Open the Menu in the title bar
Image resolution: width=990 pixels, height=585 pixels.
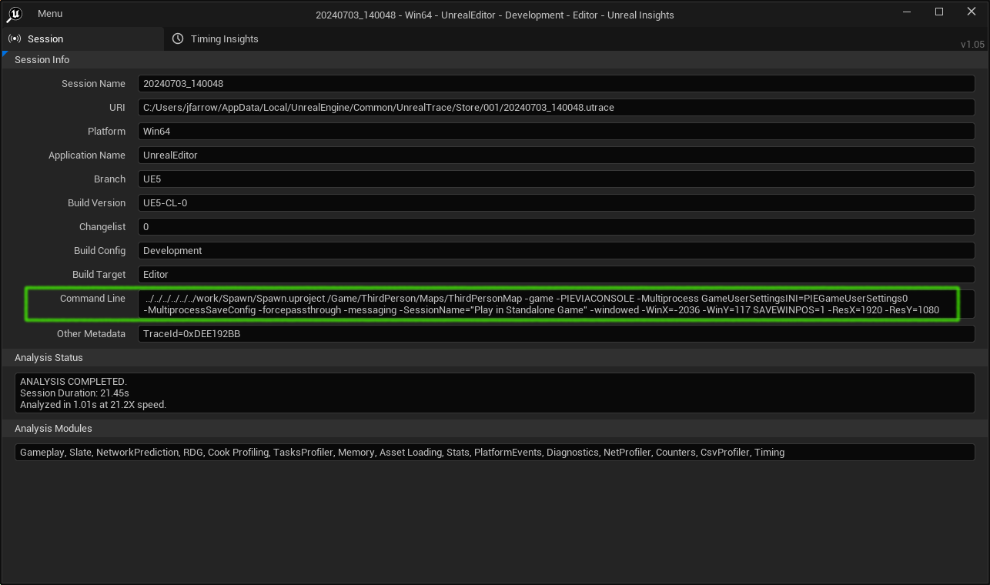coord(50,14)
